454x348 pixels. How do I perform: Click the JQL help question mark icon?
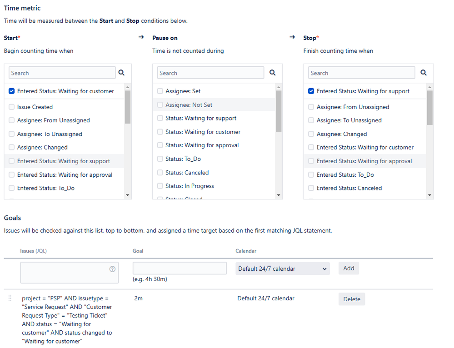(112, 269)
